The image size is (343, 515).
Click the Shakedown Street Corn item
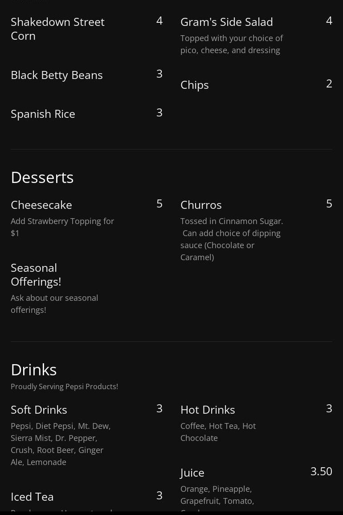tap(57, 29)
